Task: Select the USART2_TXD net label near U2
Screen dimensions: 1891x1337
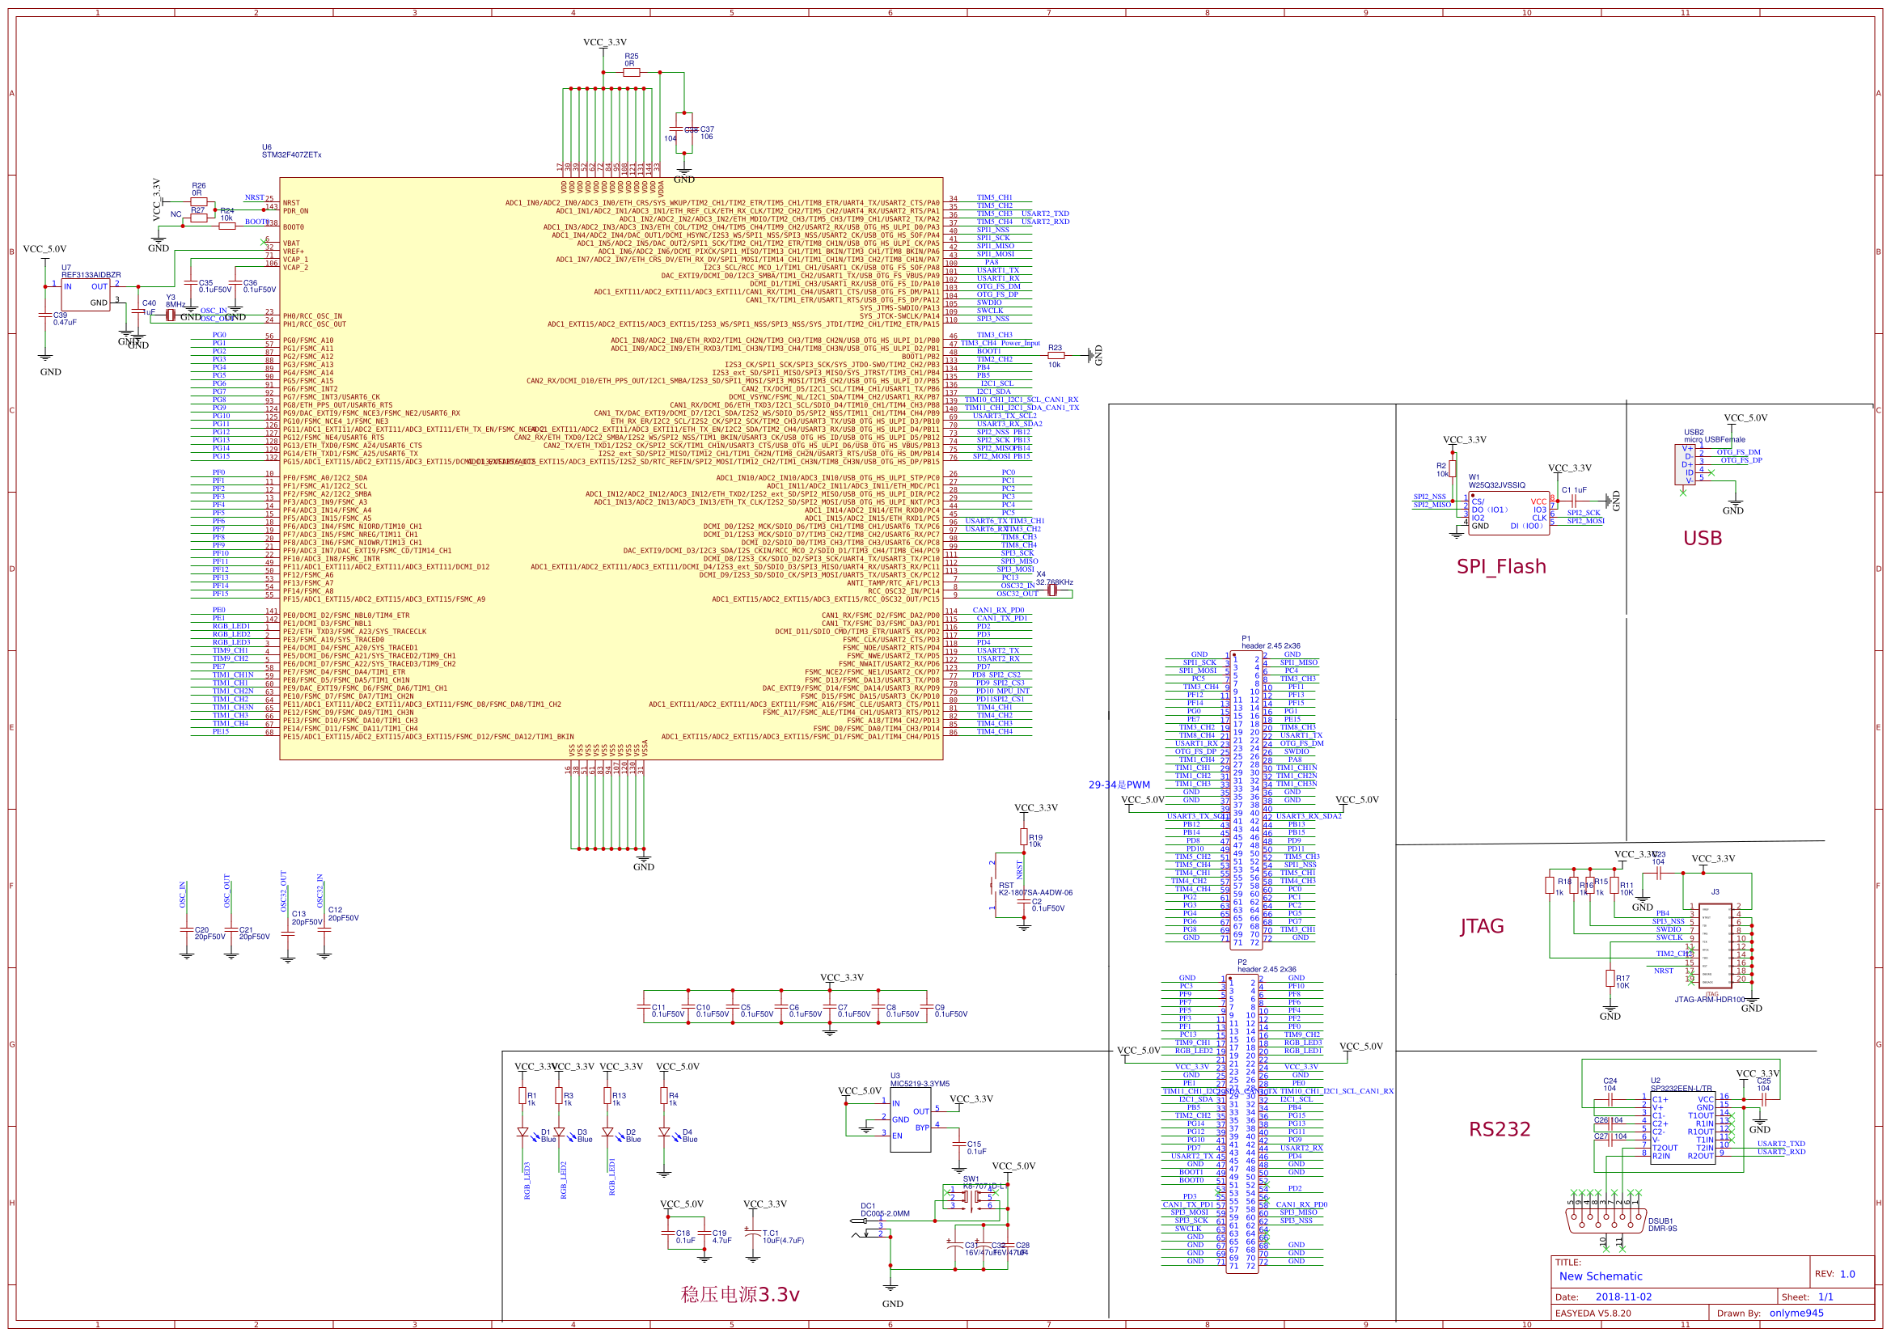Action: click(1783, 1144)
